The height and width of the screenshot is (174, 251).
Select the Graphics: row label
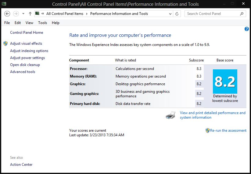pos(78,84)
